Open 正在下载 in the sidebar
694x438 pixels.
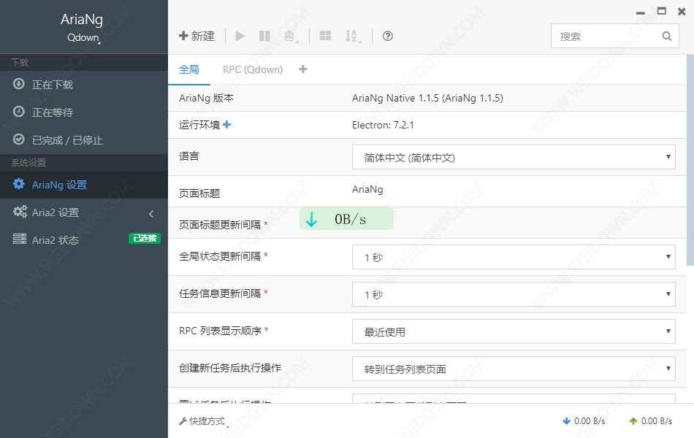[53, 85]
